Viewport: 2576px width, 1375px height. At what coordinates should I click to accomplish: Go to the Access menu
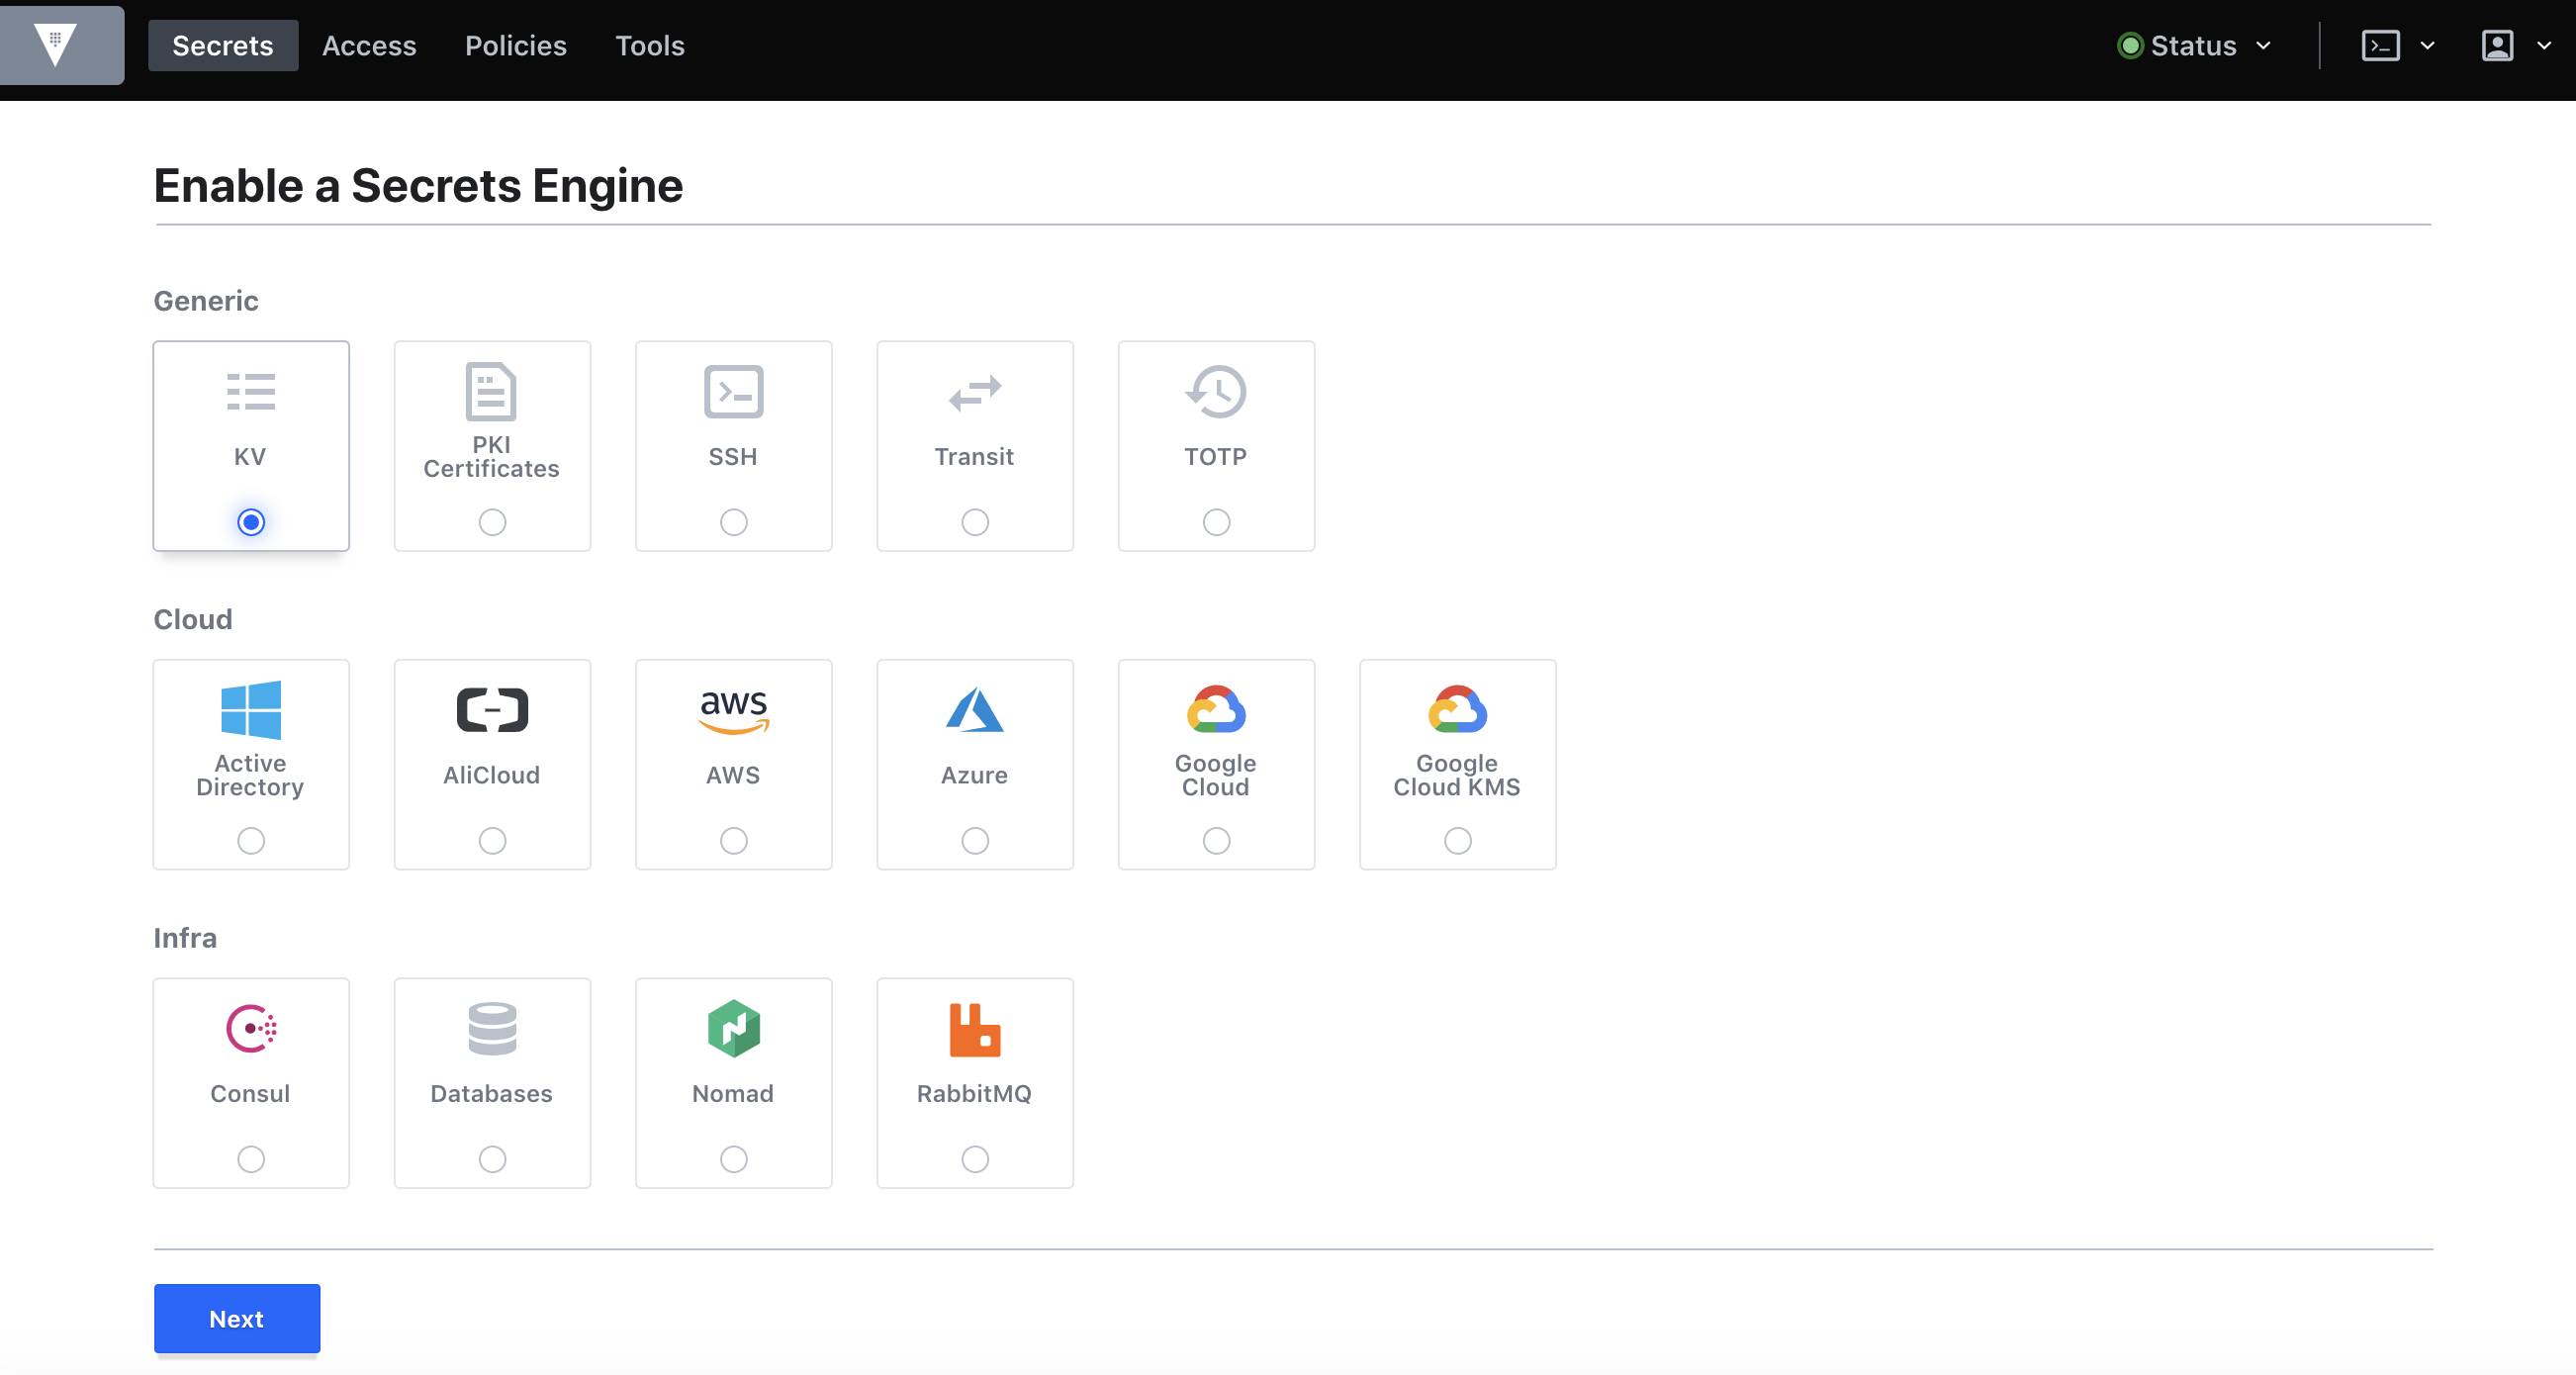pyautogui.click(x=368, y=46)
